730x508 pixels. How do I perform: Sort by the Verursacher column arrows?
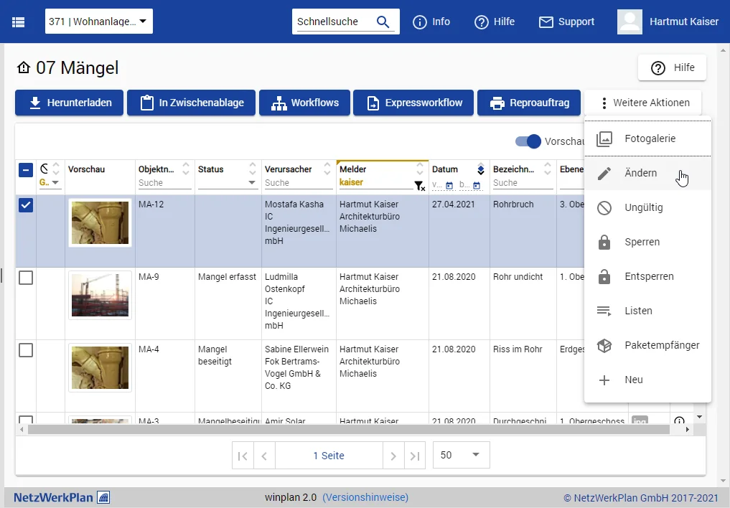tap(327, 169)
